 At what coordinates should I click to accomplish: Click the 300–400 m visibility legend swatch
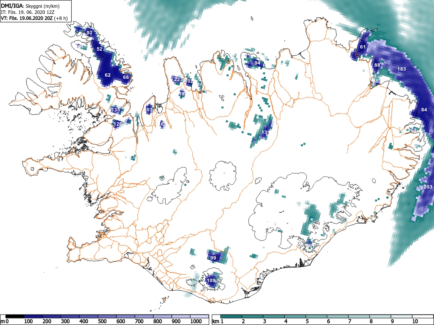pos(70,316)
